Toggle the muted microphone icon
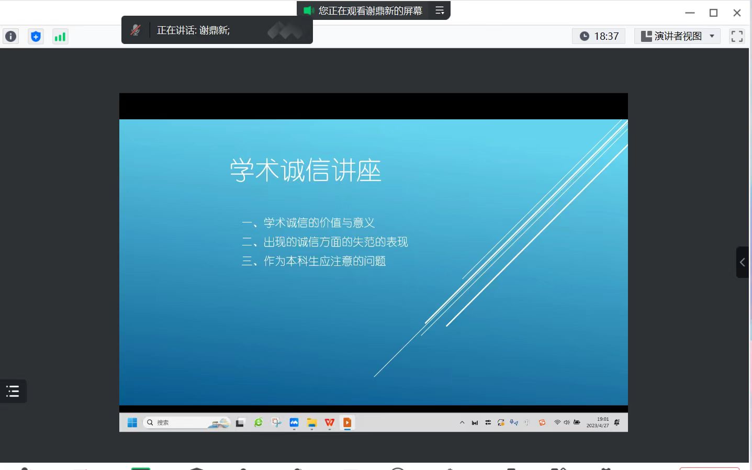 coord(136,30)
